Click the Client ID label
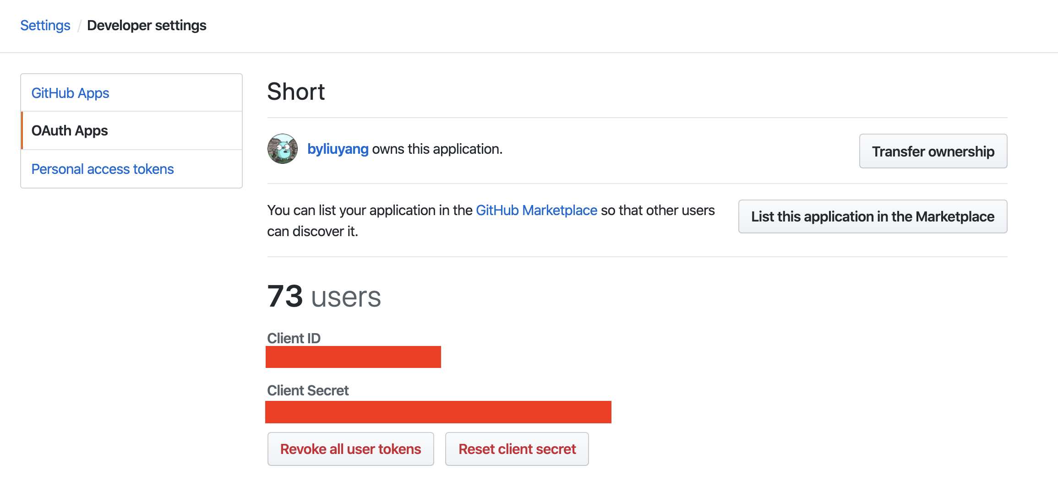Viewport: 1058px width, 486px height. [294, 338]
